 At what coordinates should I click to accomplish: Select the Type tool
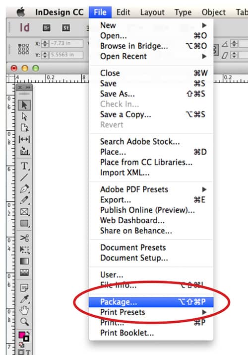[24, 166]
